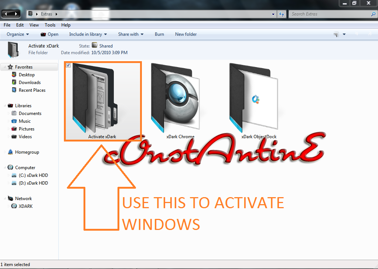Select Homegroup in the navigation pane
The image size is (378, 269).
pos(27,152)
